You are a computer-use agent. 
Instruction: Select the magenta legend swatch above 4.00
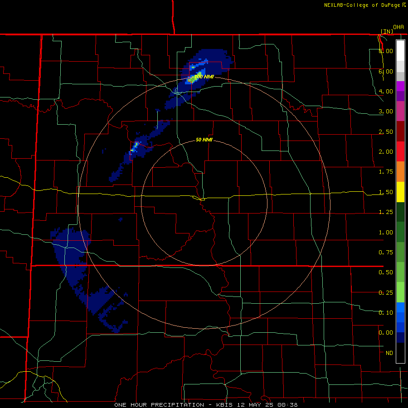(x=400, y=86)
